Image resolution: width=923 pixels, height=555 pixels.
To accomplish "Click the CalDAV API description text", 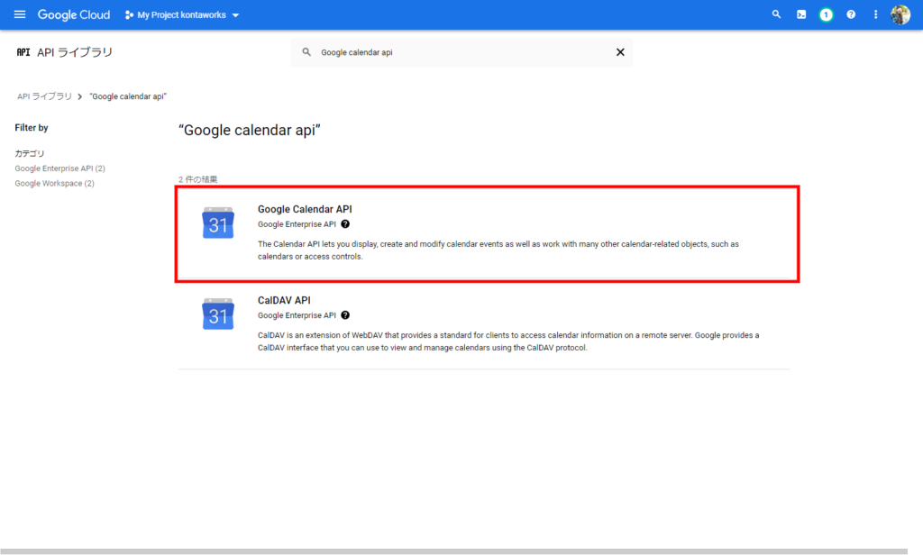I will tap(508, 341).
